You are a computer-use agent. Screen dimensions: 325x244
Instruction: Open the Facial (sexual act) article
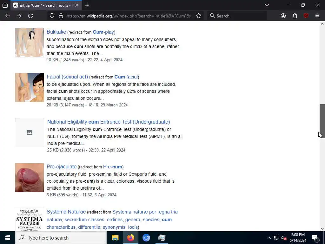click(x=67, y=77)
